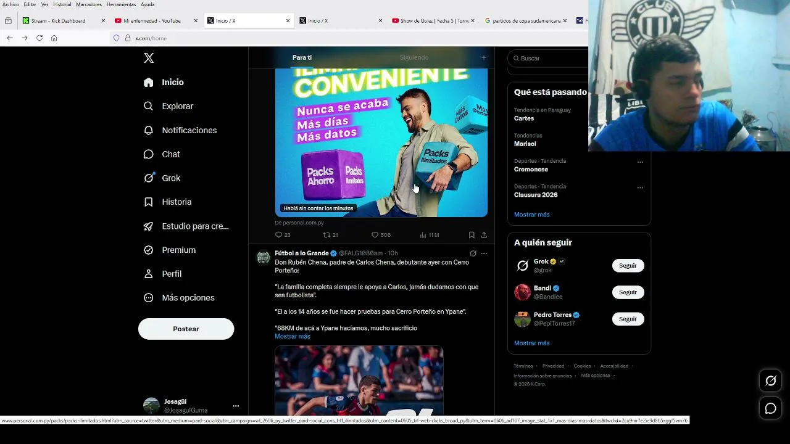The height and width of the screenshot is (444, 790).
Task: Like the ad post with 506 likes
Action: [x=381, y=235]
